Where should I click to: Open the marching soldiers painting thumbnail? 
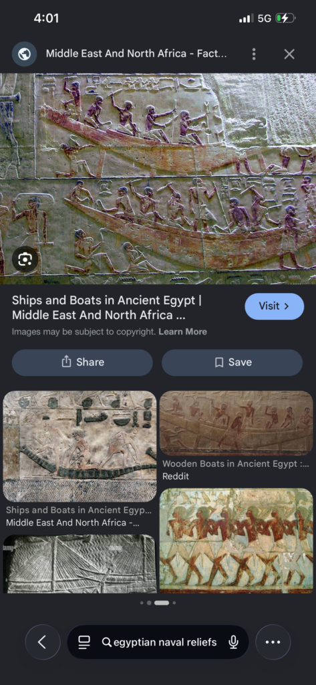pyautogui.click(x=236, y=541)
